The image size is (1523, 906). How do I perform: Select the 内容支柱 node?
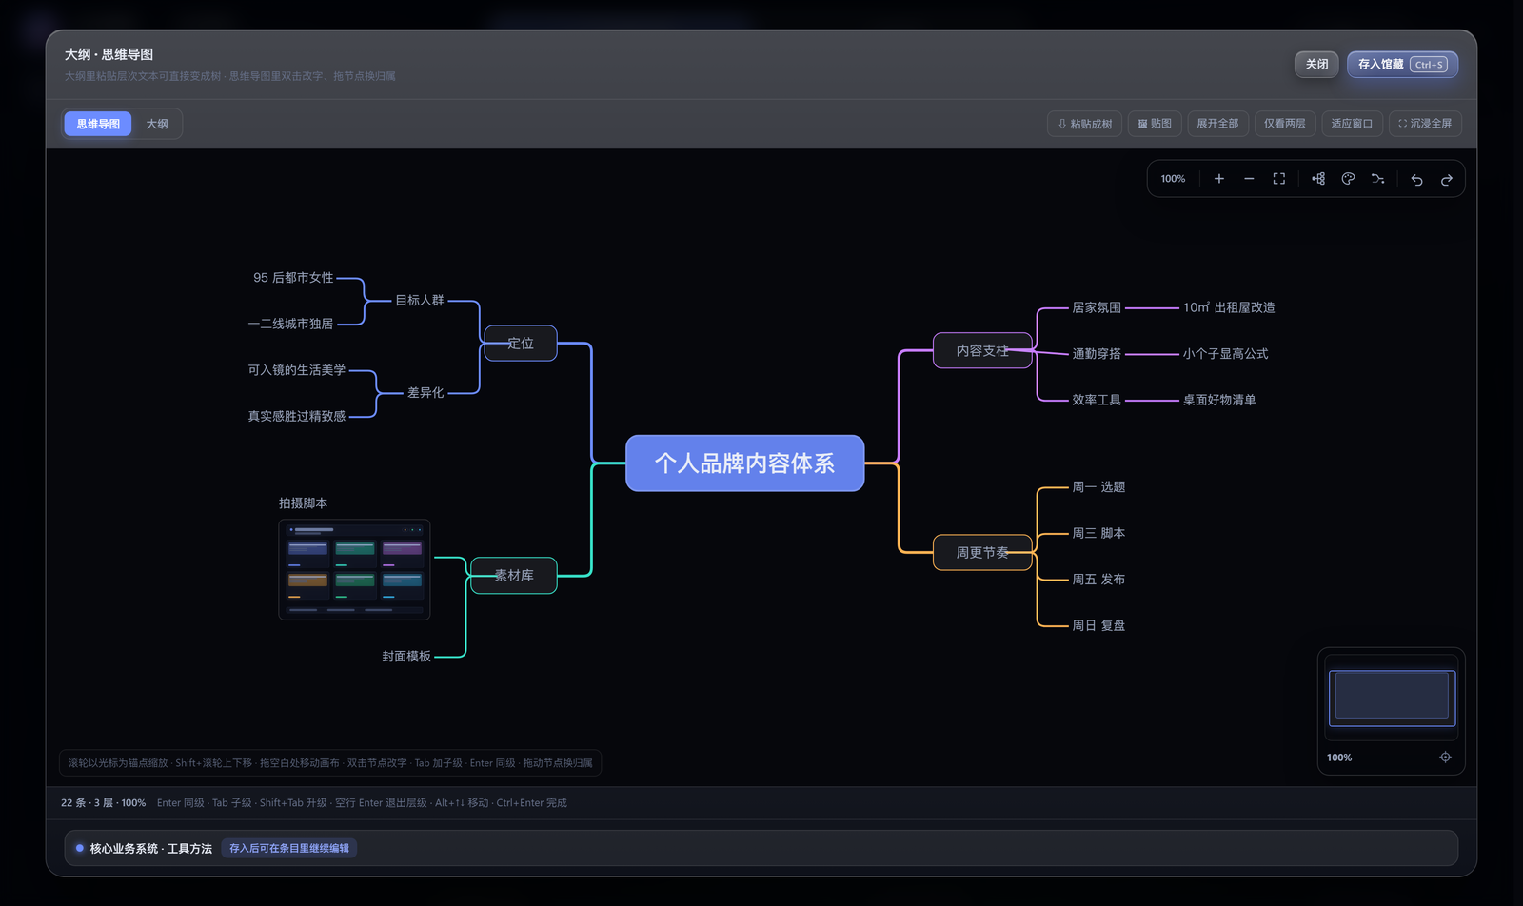982,351
